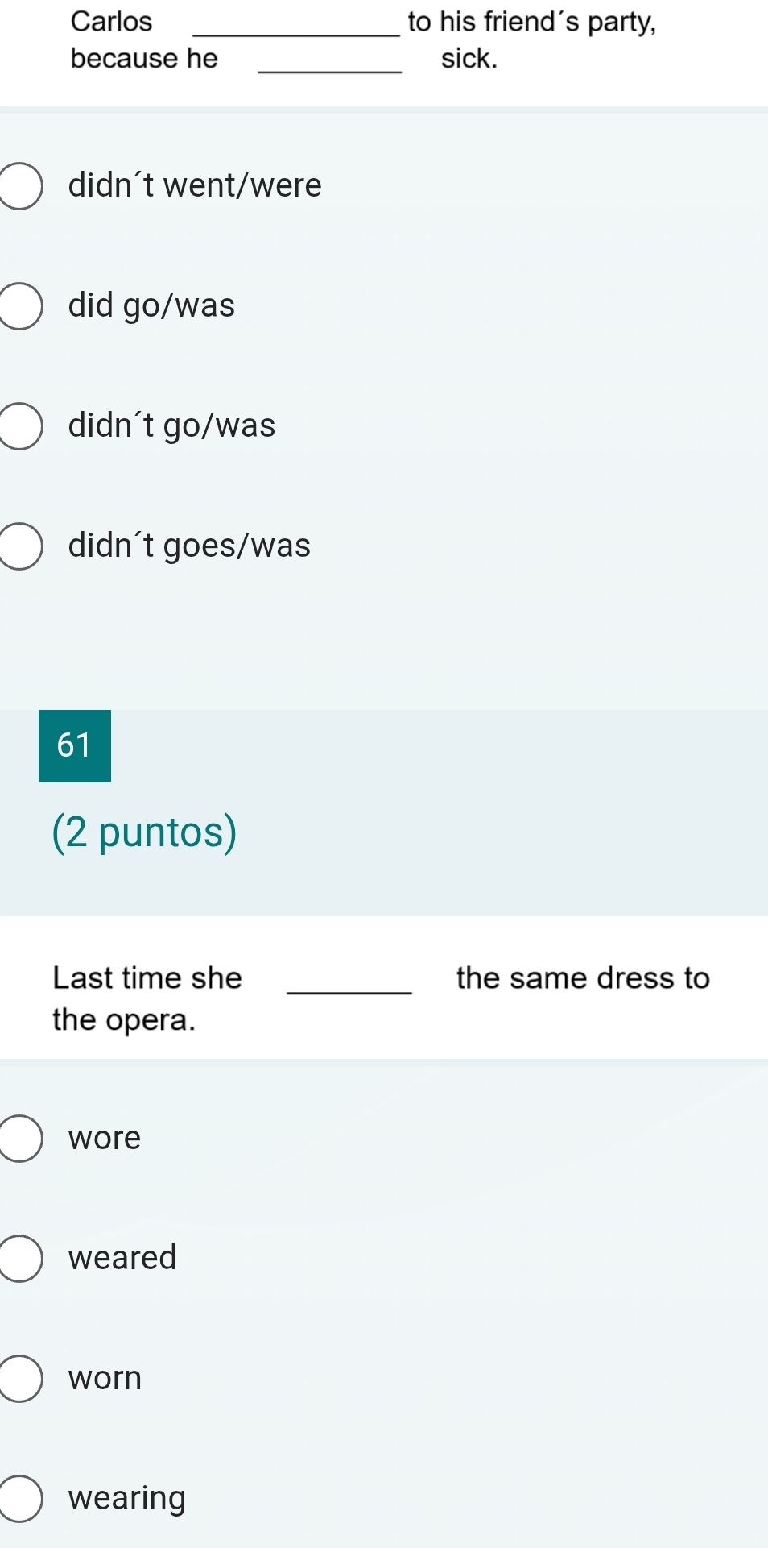Mark the "worn" radio option

pyautogui.click(x=20, y=1379)
